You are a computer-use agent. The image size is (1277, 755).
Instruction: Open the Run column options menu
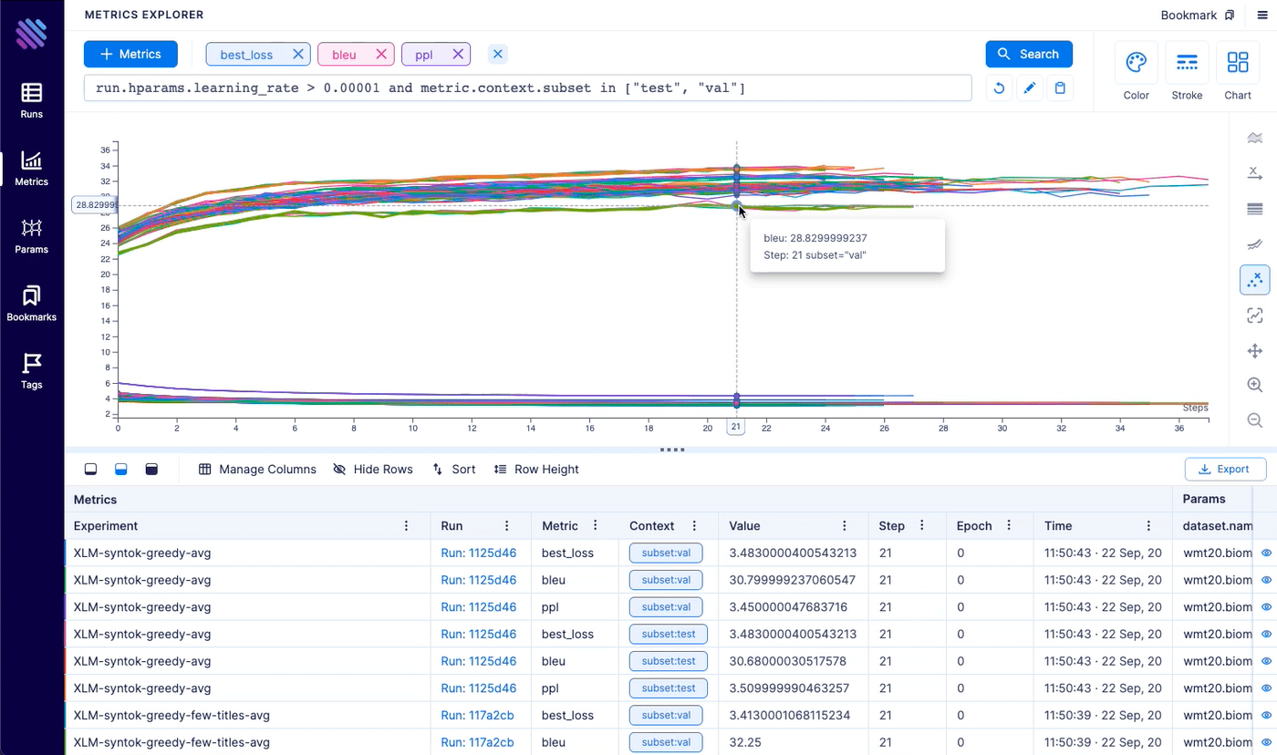click(506, 525)
